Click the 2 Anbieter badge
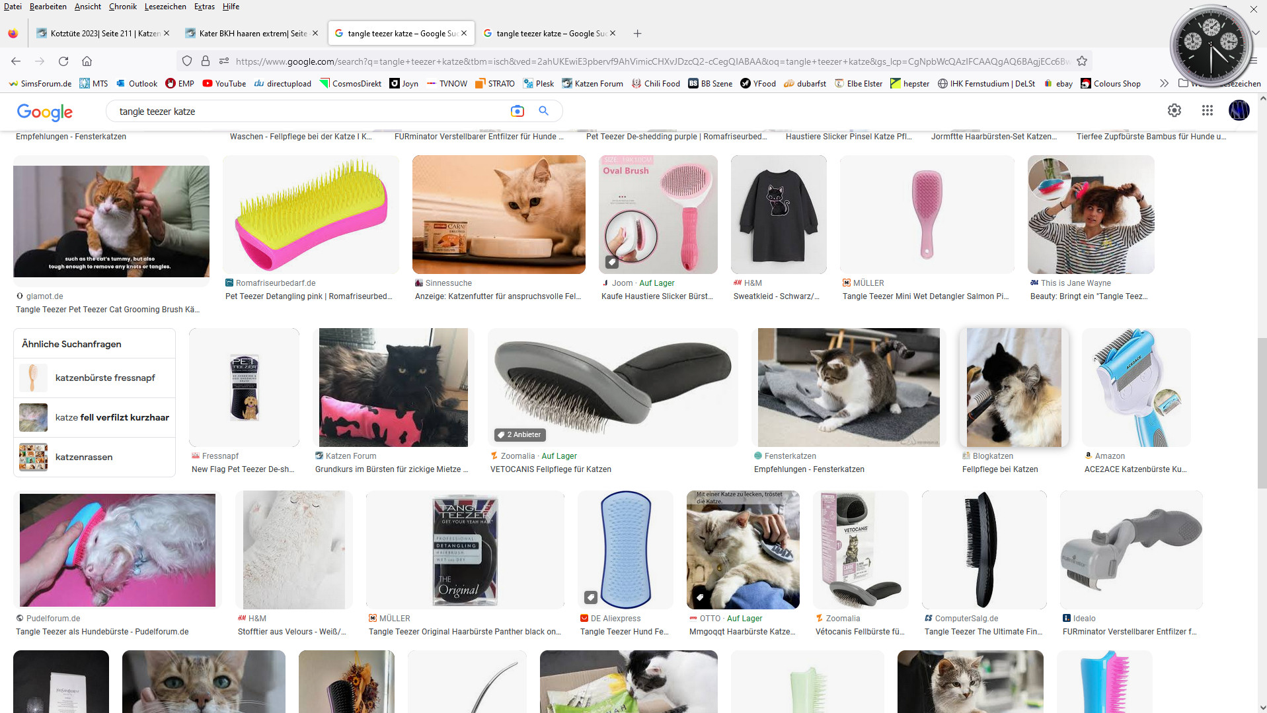 (520, 434)
